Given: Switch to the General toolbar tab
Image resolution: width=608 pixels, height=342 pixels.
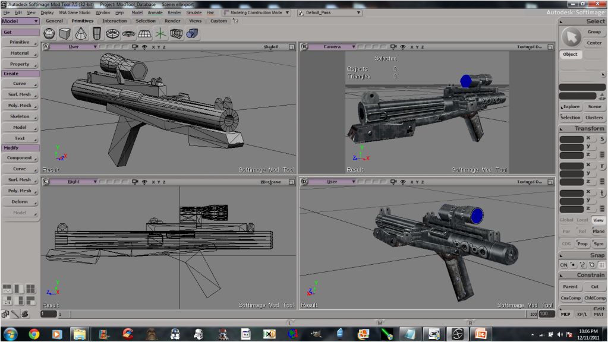Looking at the screenshot, I should 54,21.
